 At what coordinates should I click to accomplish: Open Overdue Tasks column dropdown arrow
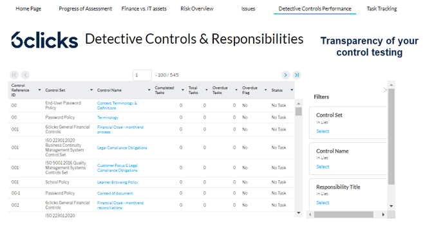click(x=236, y=90)
